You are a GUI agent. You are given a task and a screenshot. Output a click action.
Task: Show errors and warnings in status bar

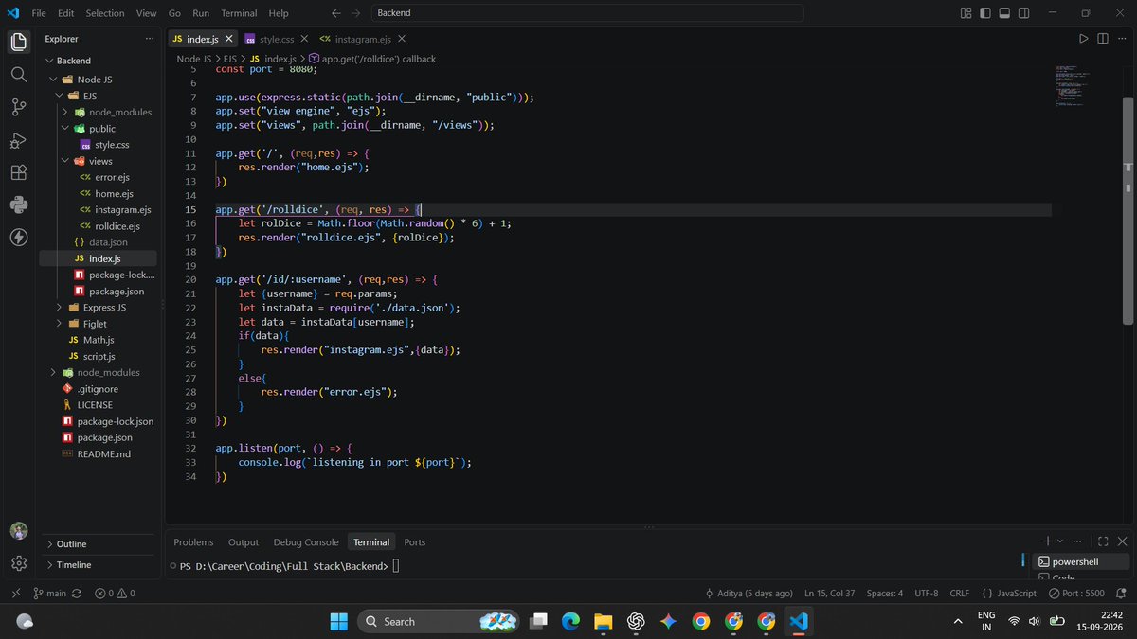coord(115,593)
